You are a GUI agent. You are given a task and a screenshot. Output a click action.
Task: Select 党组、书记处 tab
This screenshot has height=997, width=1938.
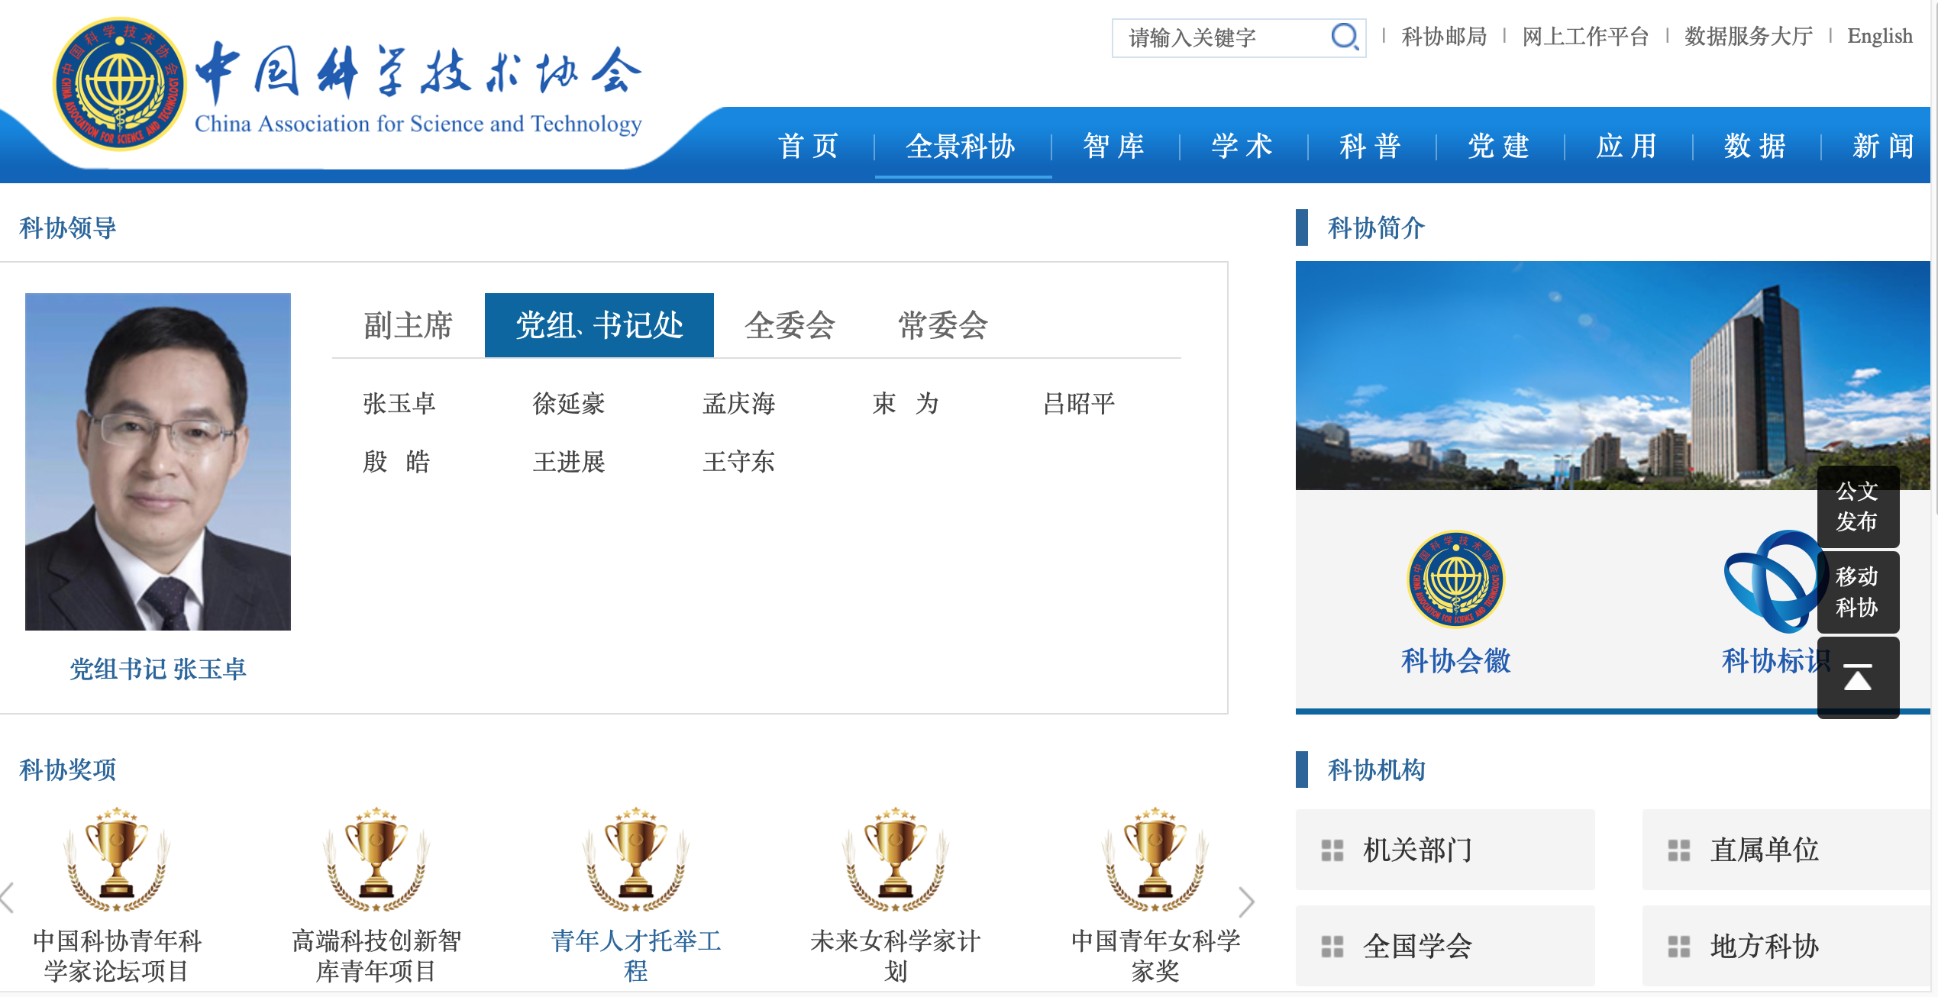click(x=599, y=325)
